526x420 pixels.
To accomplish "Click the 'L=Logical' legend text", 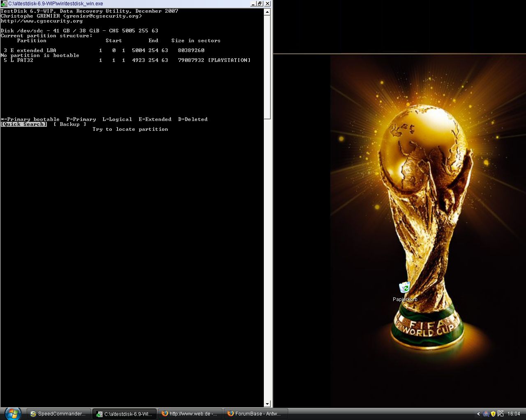I will [x=117, y=119].
